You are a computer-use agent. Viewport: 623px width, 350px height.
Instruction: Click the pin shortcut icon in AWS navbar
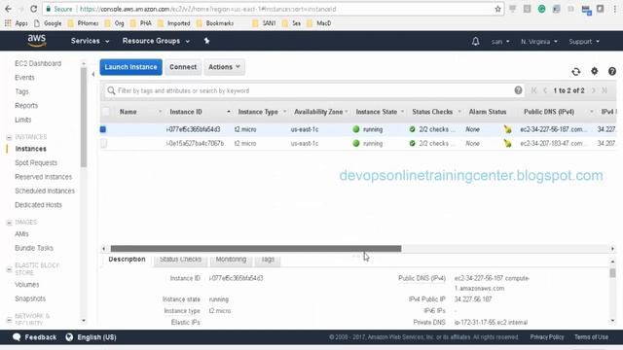[206, 41]
